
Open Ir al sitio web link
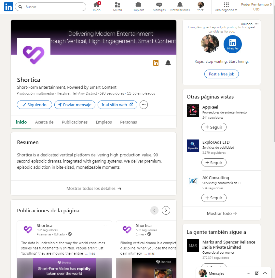point(117,105)
